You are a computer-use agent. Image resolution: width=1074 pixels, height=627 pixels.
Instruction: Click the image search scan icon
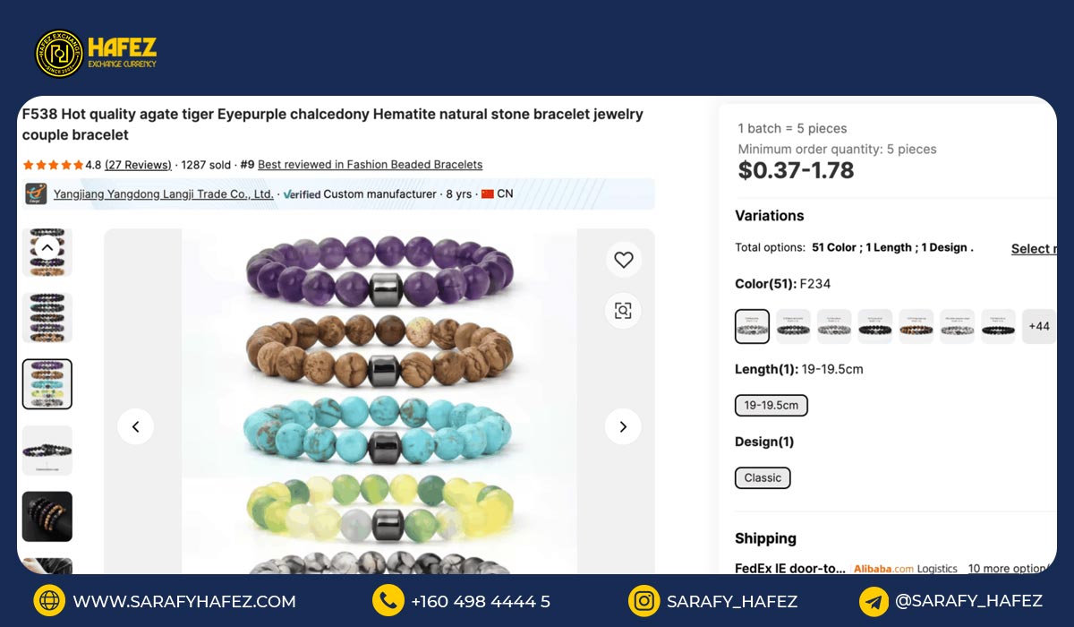click(x=624, y=311)
